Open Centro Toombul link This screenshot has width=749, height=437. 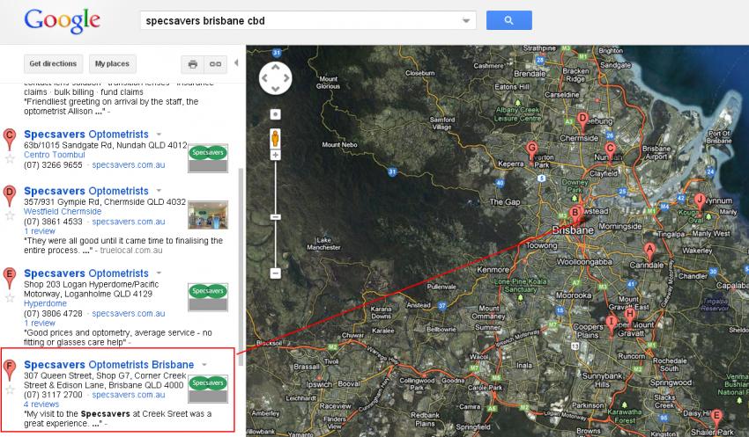tap(55, 155)
